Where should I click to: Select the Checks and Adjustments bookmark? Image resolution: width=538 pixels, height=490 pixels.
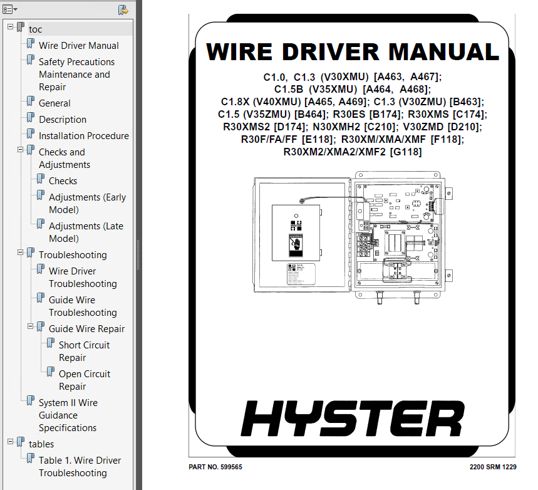coord(65,159)
